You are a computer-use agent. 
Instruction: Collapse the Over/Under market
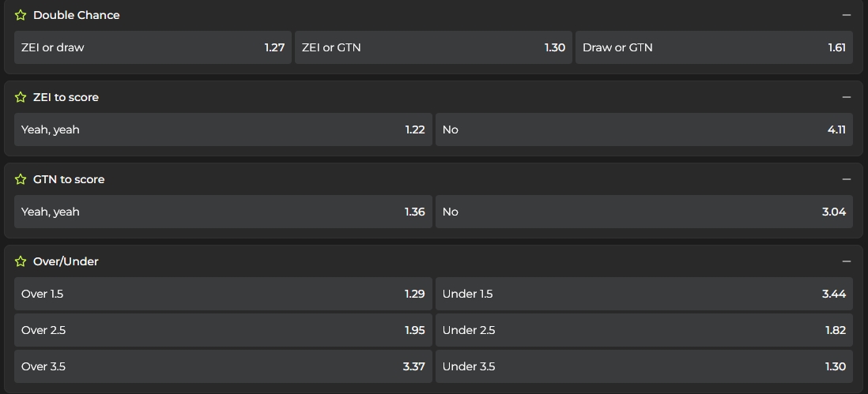847,261
